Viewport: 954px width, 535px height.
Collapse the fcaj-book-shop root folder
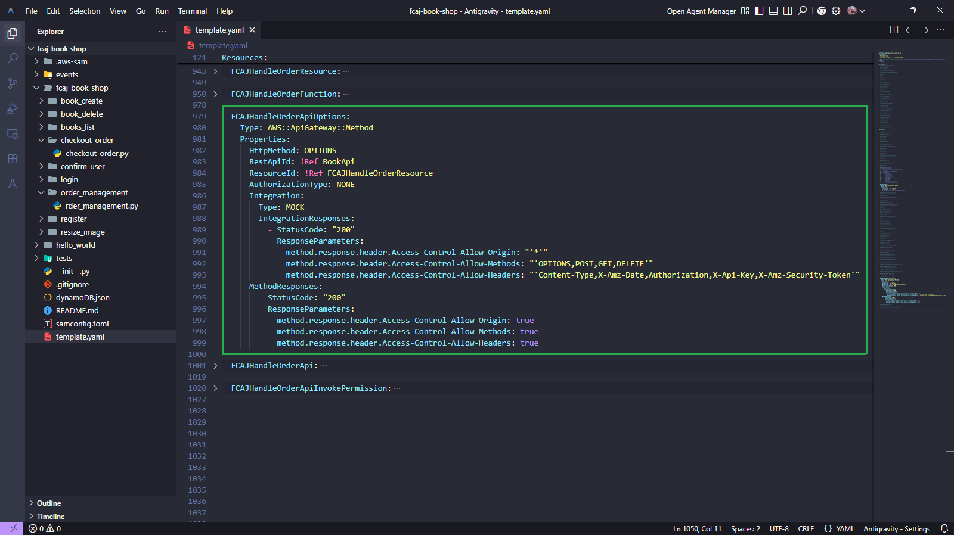pyautogui.click(x=32, y=49)
